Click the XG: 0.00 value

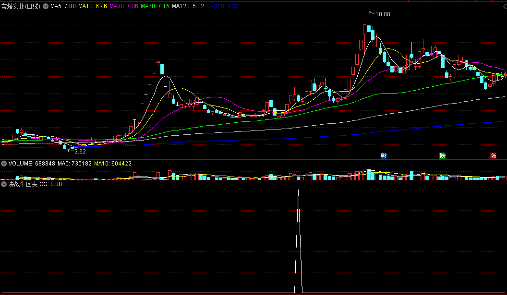coord(51,184)
